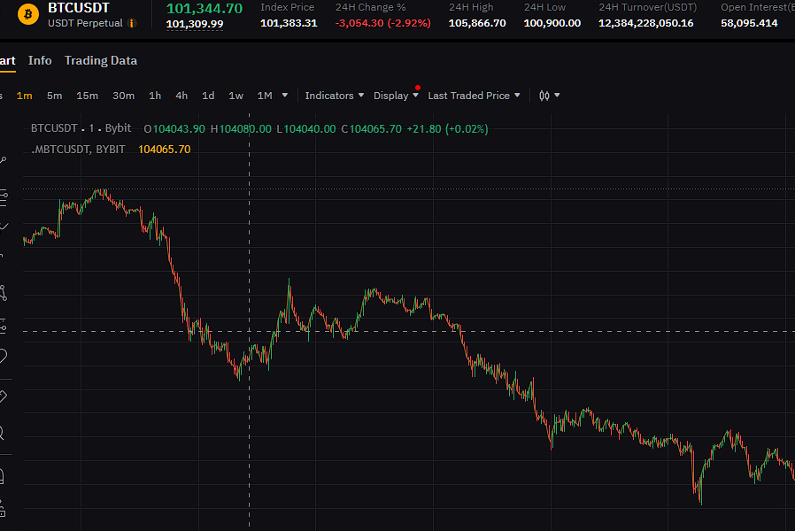Select the 5m timeframe
The width and height of the screenshot is (795, 531).
[x=54, y=96]
